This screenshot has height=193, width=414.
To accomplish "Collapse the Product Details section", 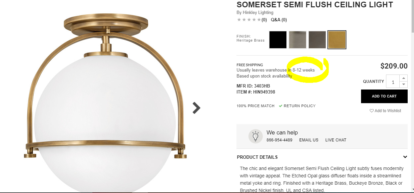I will (x=405, y=157).
